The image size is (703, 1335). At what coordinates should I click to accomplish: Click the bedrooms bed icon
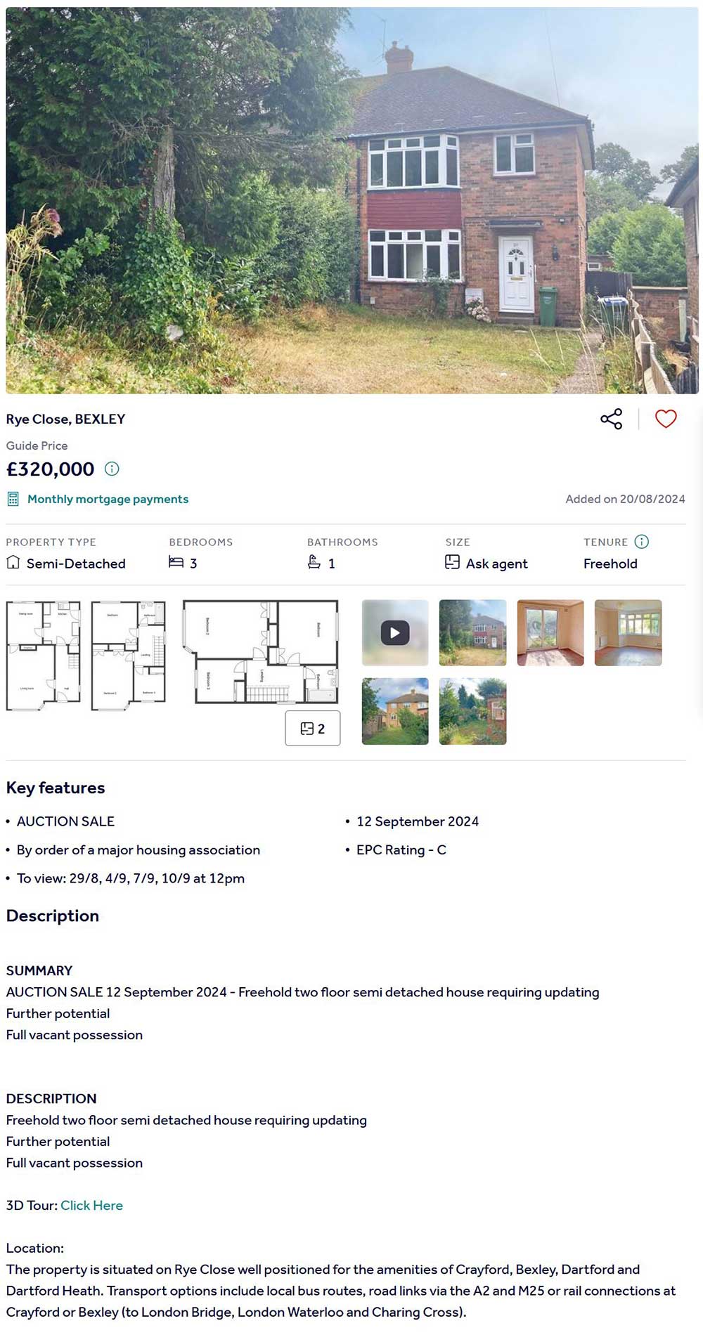176,562
